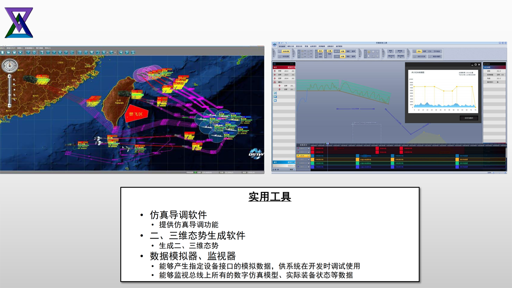512x288 pixels.
Task: Open the dropdown arrow in the map toolbar
Action: pos(108,52)
